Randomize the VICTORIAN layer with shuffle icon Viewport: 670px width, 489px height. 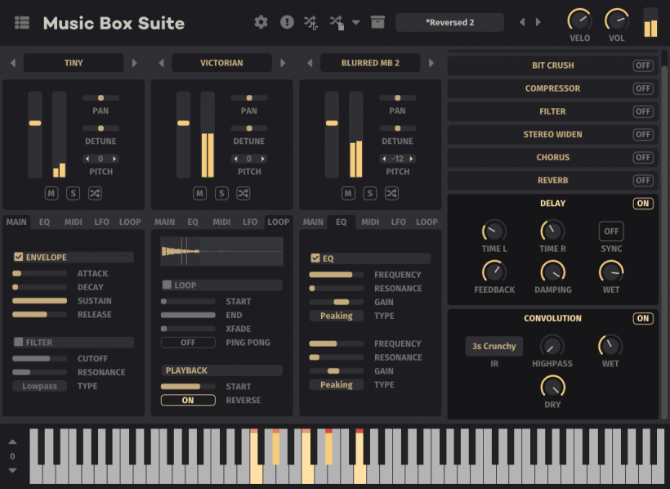[243, 193]
